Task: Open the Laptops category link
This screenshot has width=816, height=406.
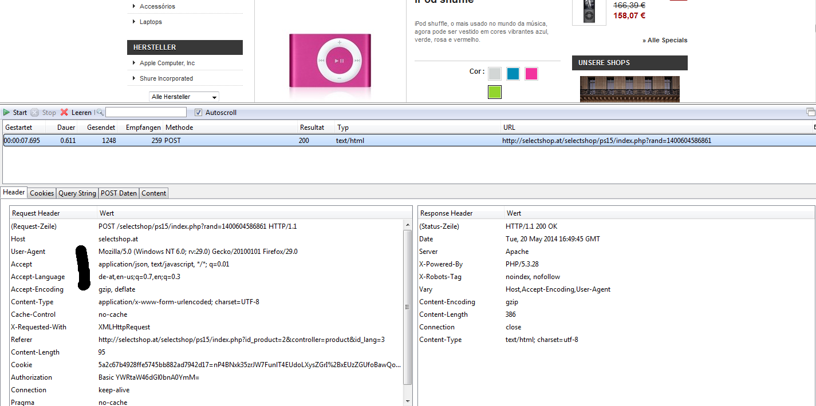Action: click(x=151, y=22)
